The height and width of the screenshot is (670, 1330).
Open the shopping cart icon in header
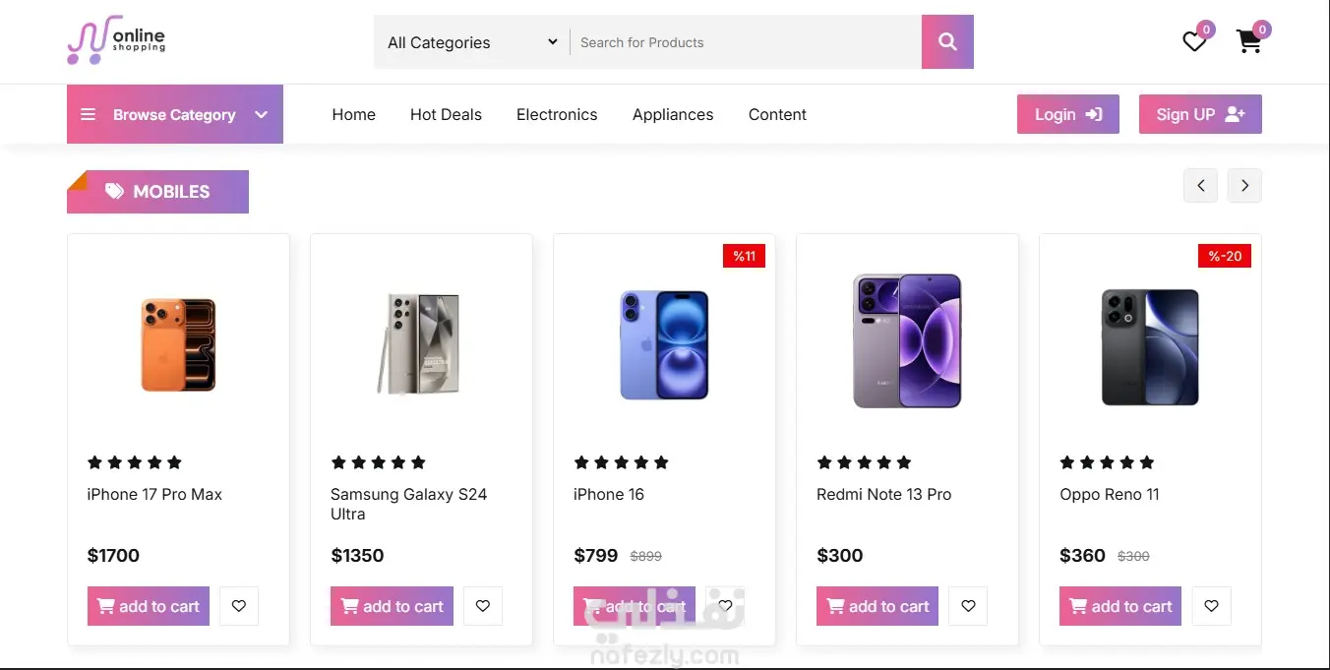(1248, 42)
